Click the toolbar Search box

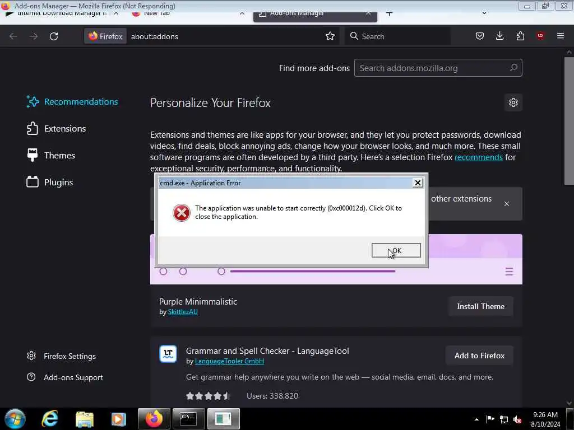point(397,36)
